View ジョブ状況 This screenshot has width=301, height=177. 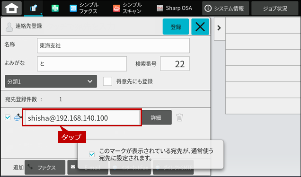[275, 8]
